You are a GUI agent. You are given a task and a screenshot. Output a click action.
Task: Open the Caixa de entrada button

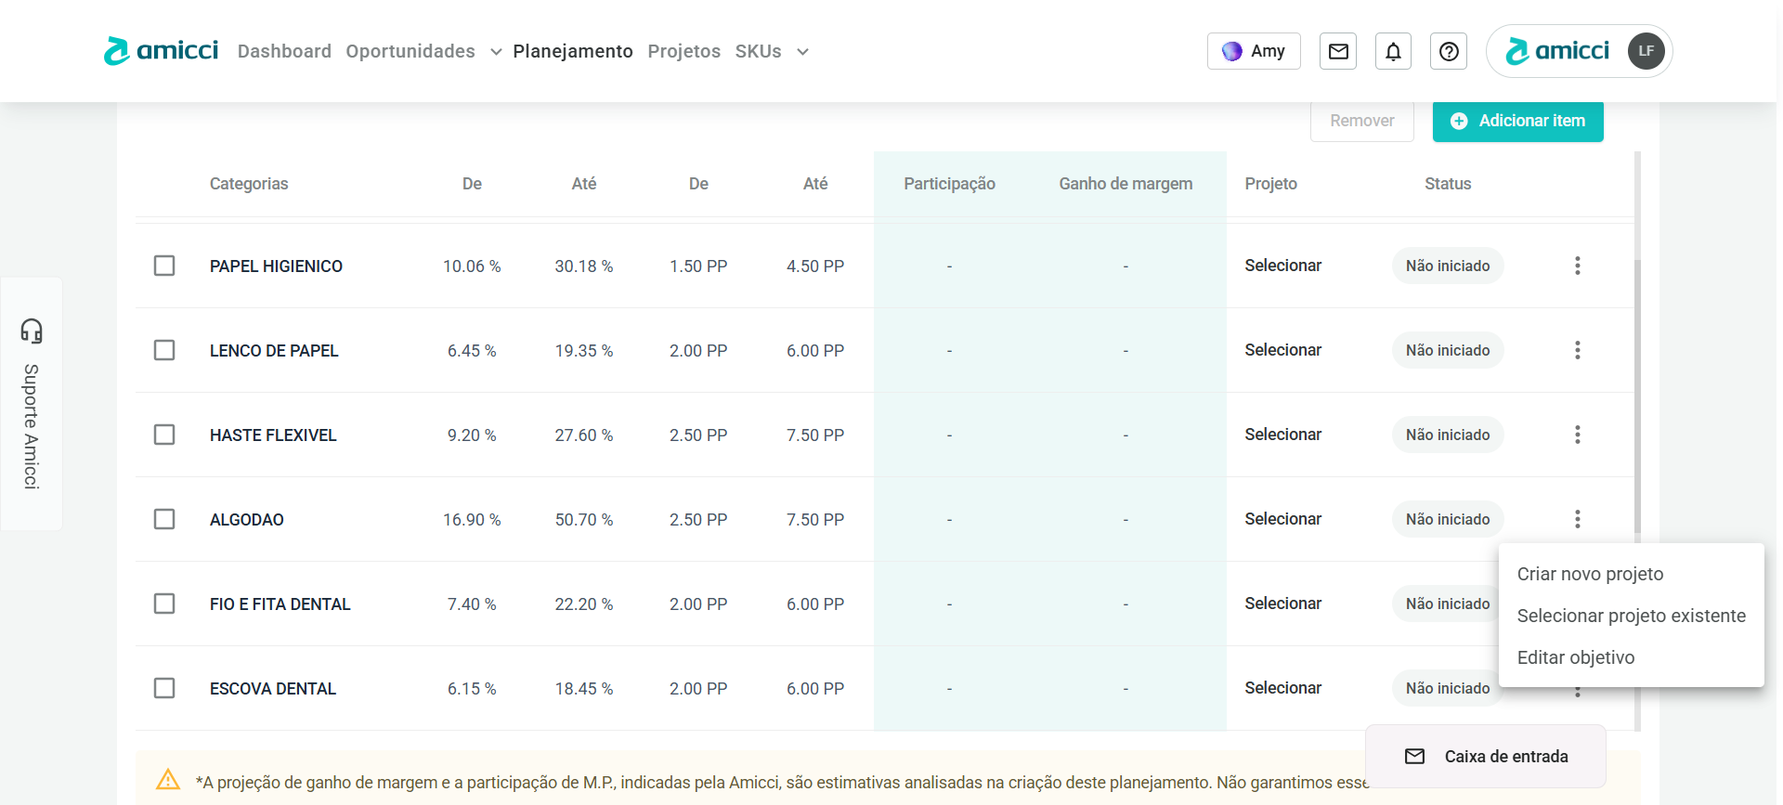(x=1486, y=757)
